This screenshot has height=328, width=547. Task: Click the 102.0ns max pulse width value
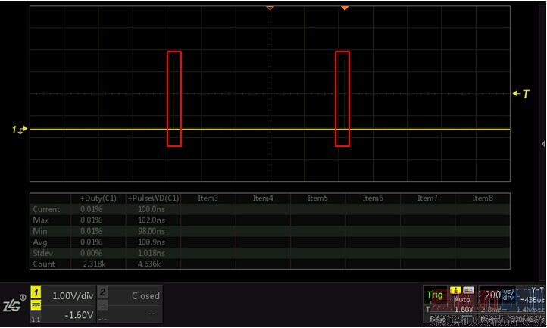152,220
